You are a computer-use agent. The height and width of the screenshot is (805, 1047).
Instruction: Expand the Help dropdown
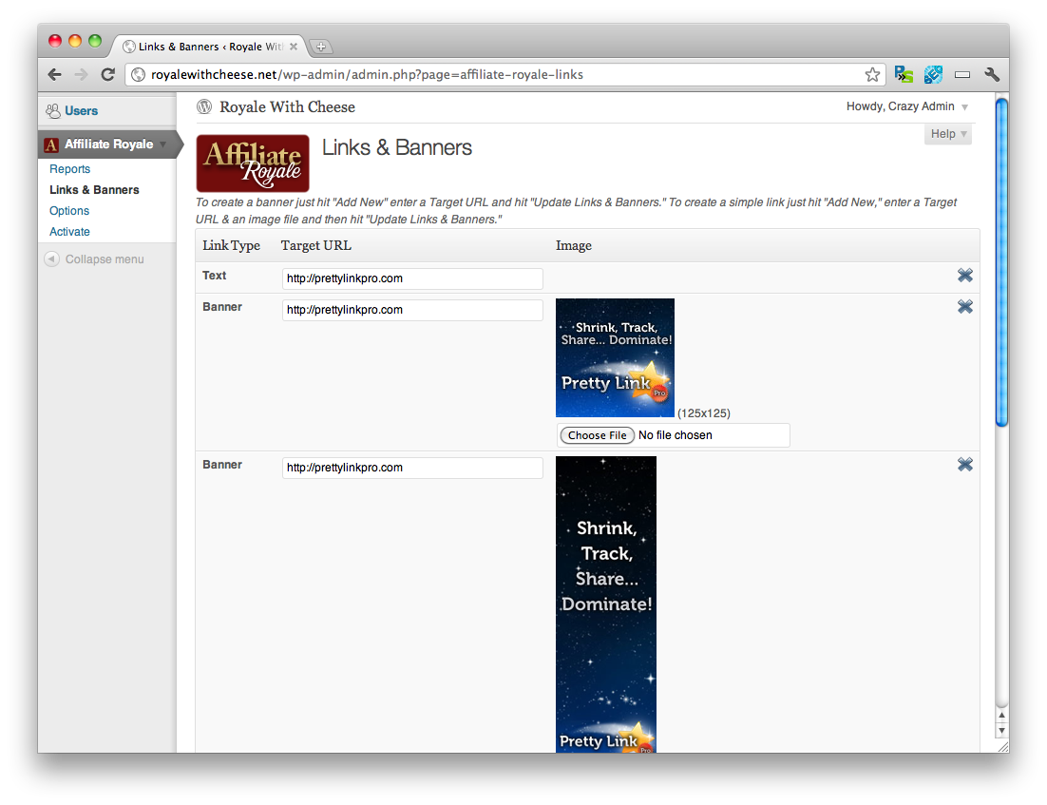point(946,133)
